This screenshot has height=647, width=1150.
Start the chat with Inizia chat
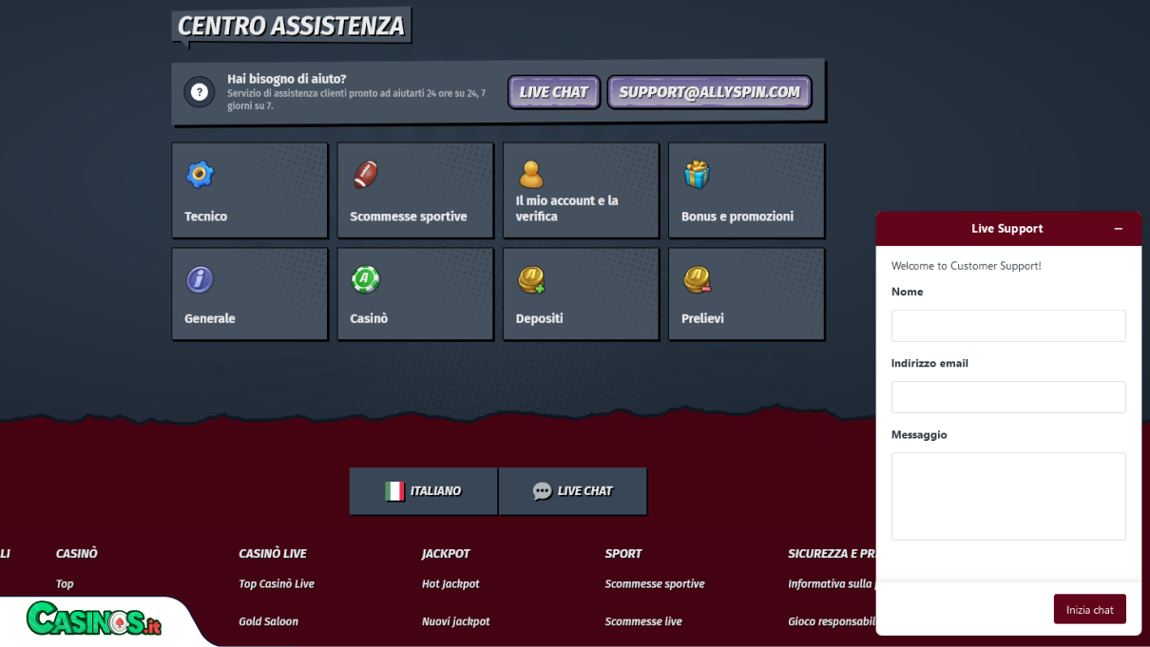click(x=1089, y=608)
